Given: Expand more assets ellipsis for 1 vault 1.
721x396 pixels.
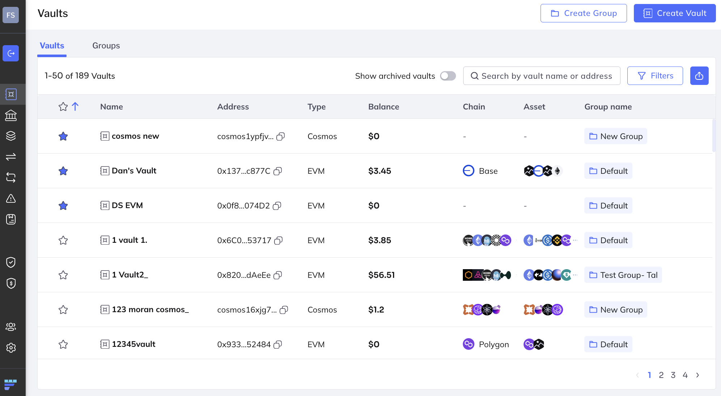Looking at the screenshot, I should [575, 240].
